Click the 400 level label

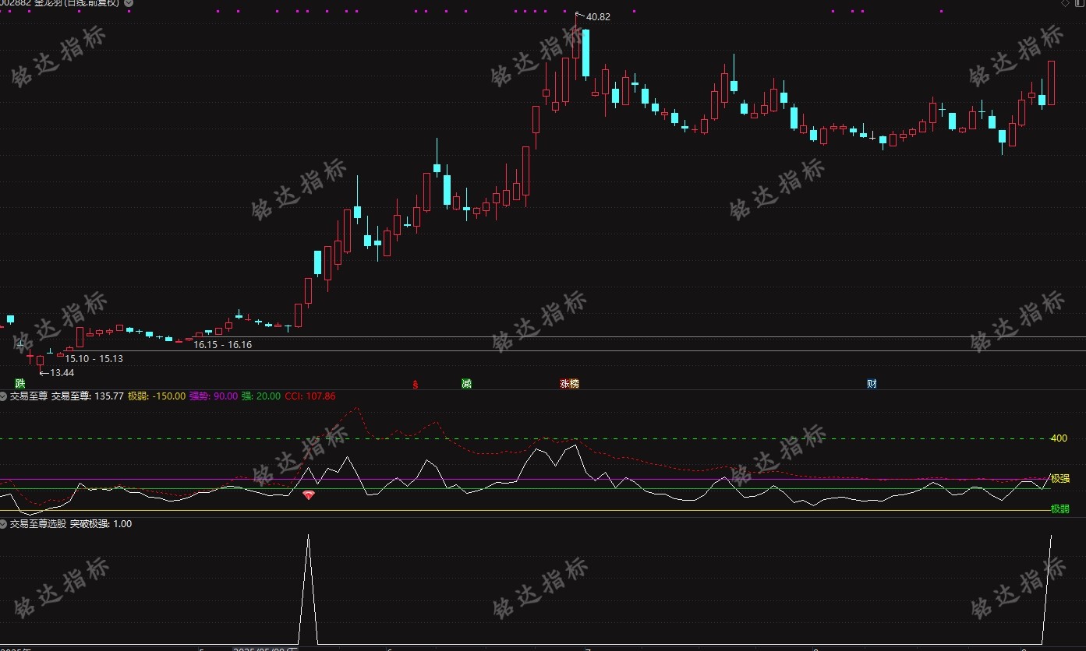1059,438
